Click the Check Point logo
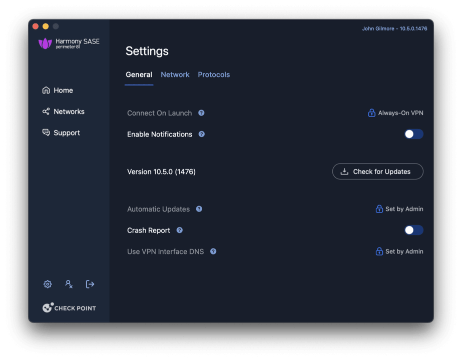 pos(69,307)
